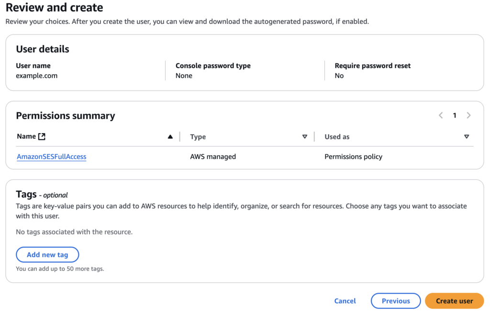The width and height of the screenshot is (490, 314).
Task: Click the Used as column sort arrow
Action: tap(467, 137)
